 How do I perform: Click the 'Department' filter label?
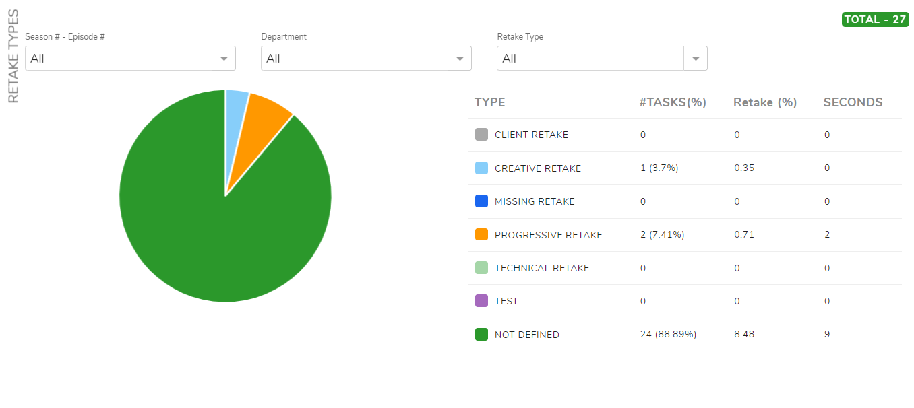tap(284, 37)
